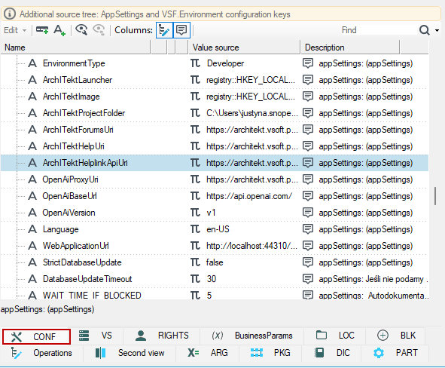The width and height of the screenshot is (445, 368).
Task: Click the search magnifier icon
Action: point(424,30)
